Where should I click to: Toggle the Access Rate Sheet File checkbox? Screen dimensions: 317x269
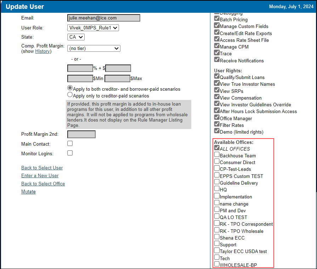click(x=217, y=39)
